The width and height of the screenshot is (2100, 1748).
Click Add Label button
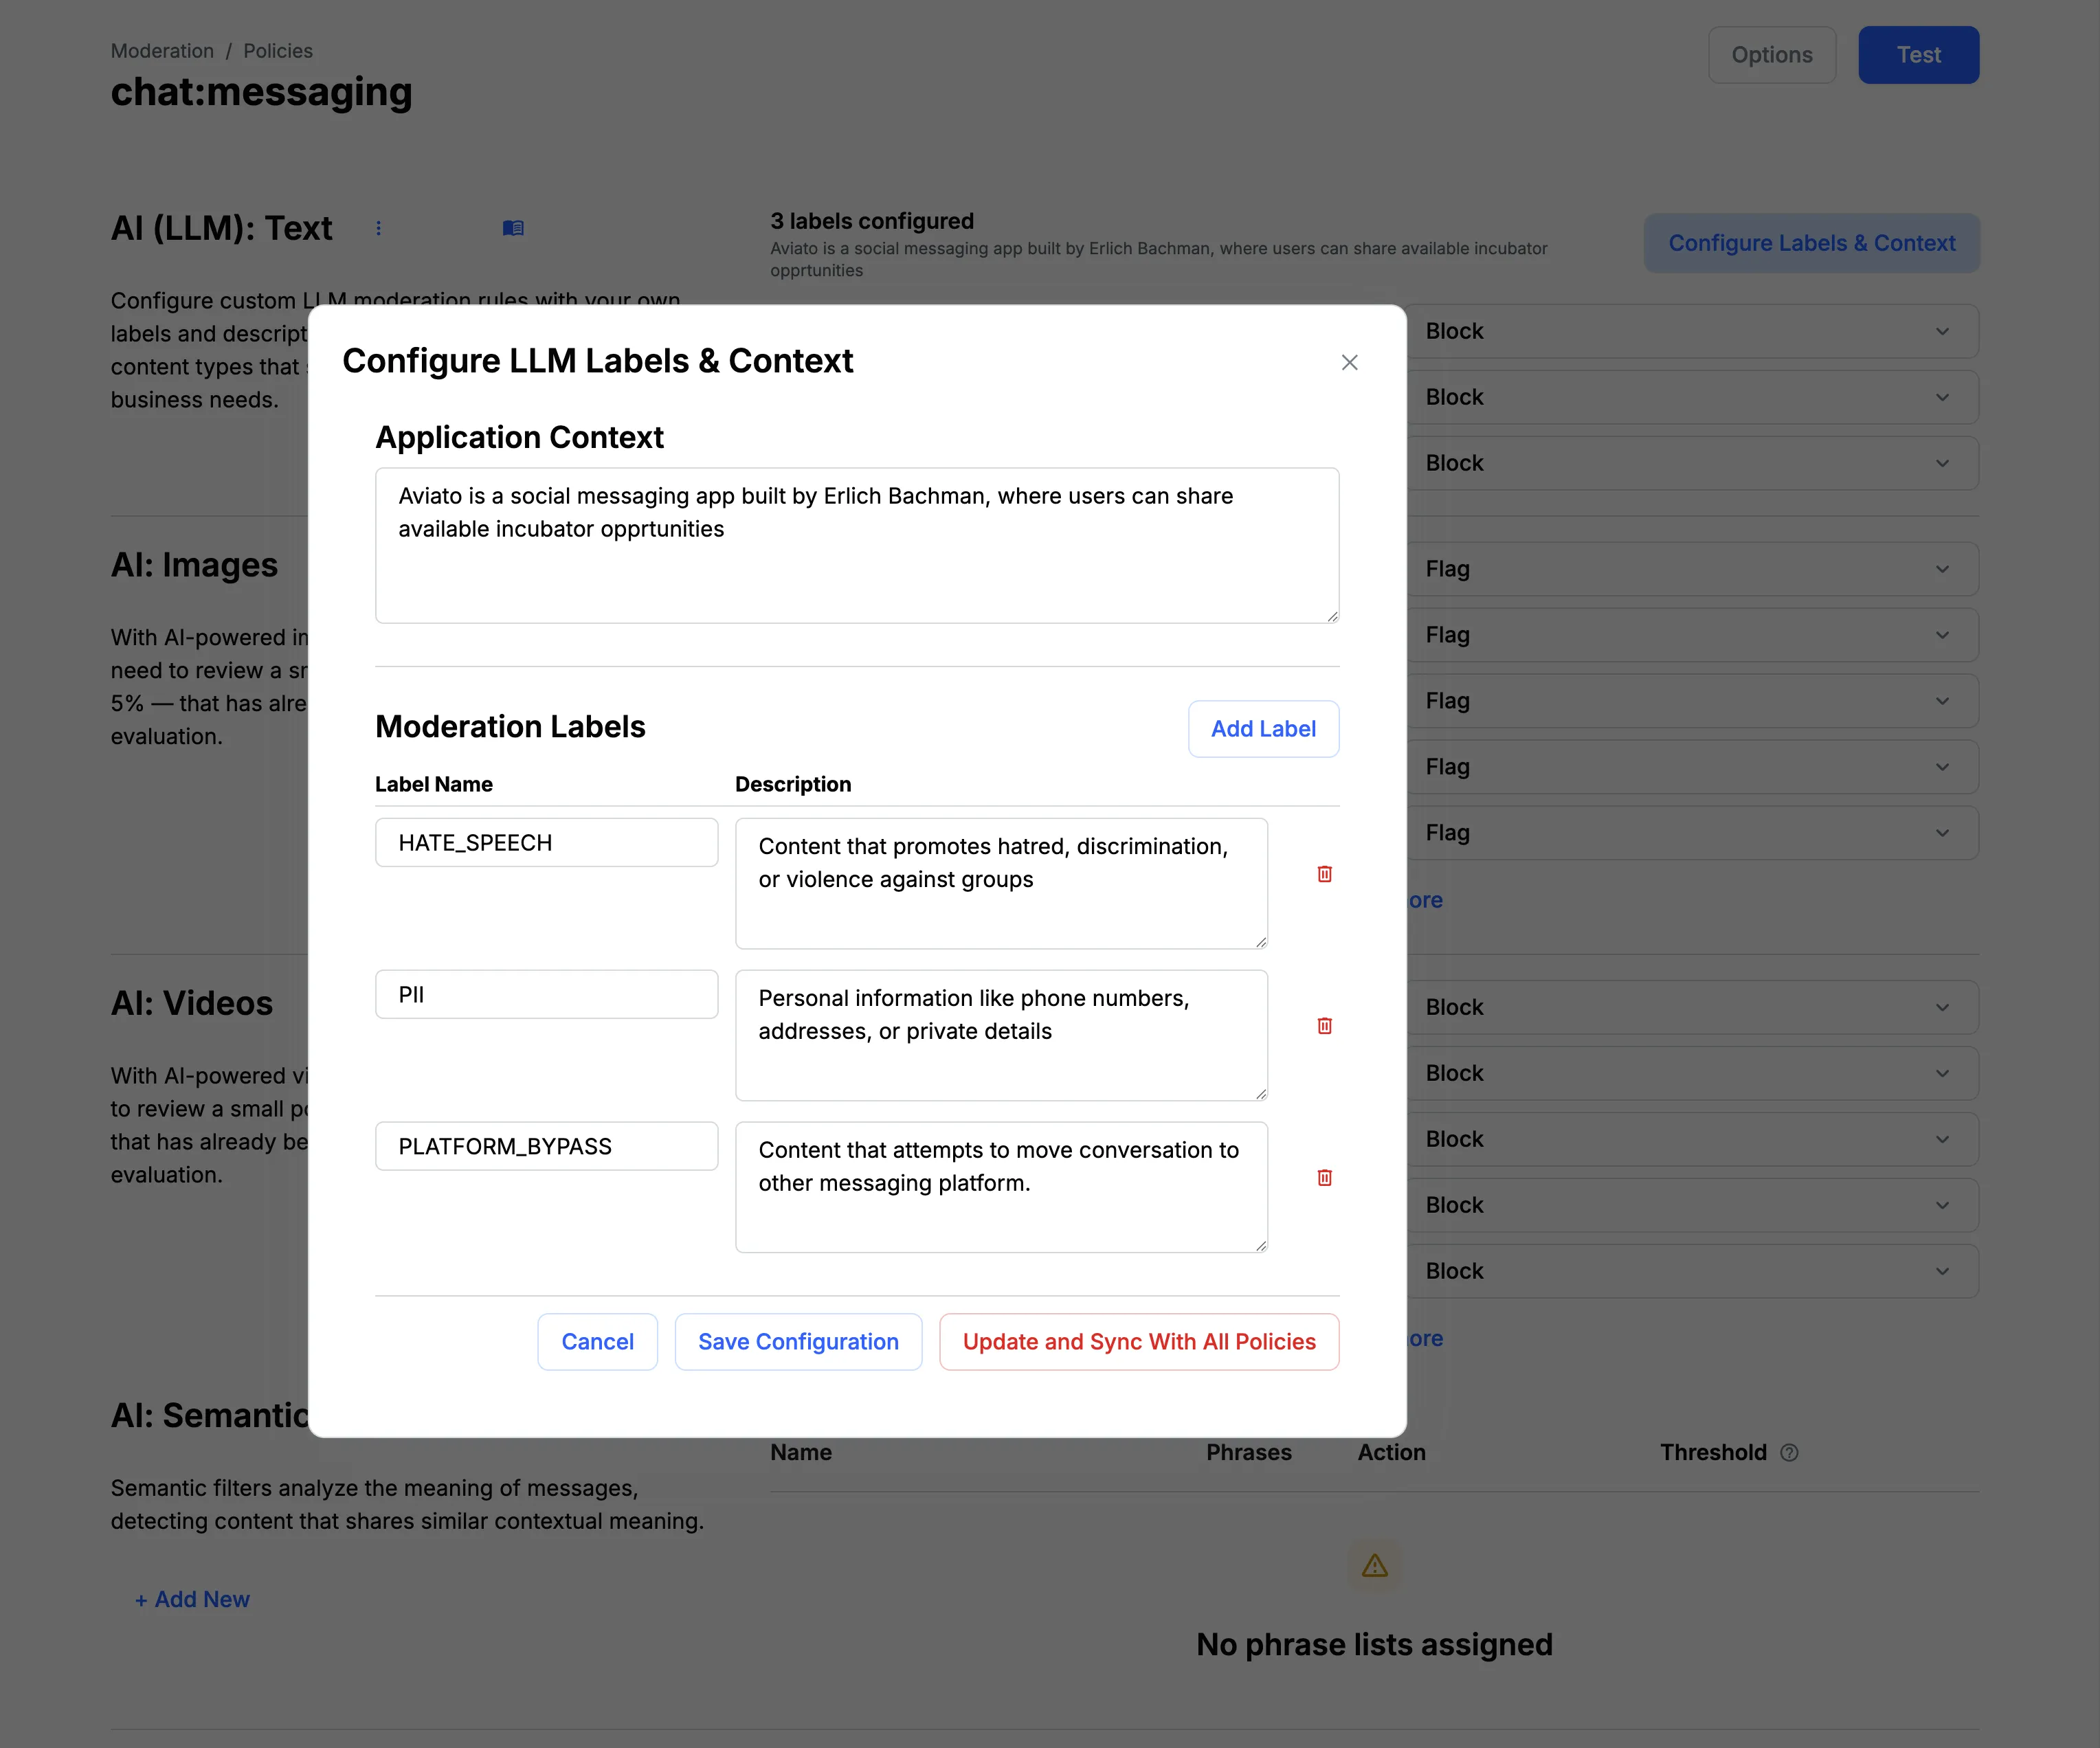(x=1263, y=729)
